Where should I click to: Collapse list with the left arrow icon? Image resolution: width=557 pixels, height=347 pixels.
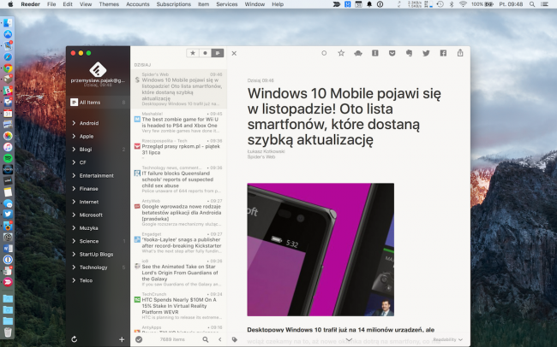pyautogui.click(x=220, y=339)
